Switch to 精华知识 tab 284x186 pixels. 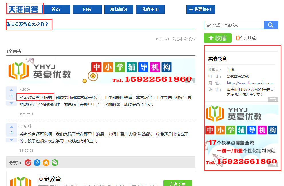pos(119,9)
